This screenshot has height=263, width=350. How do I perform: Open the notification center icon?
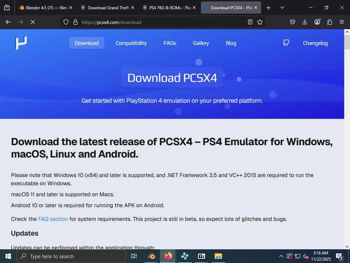click(x=339, y=256)
